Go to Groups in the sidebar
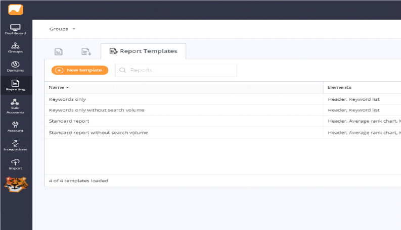Image resolution: width=401 pixels, height=230 pixels. [15, 48]
